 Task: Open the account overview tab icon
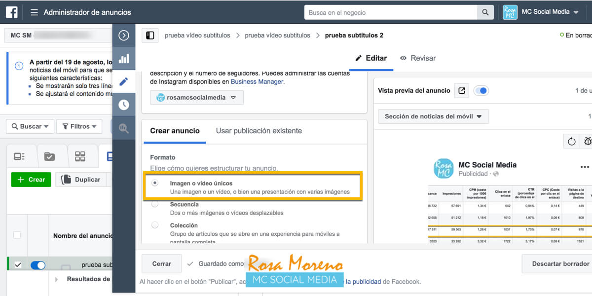19,157
